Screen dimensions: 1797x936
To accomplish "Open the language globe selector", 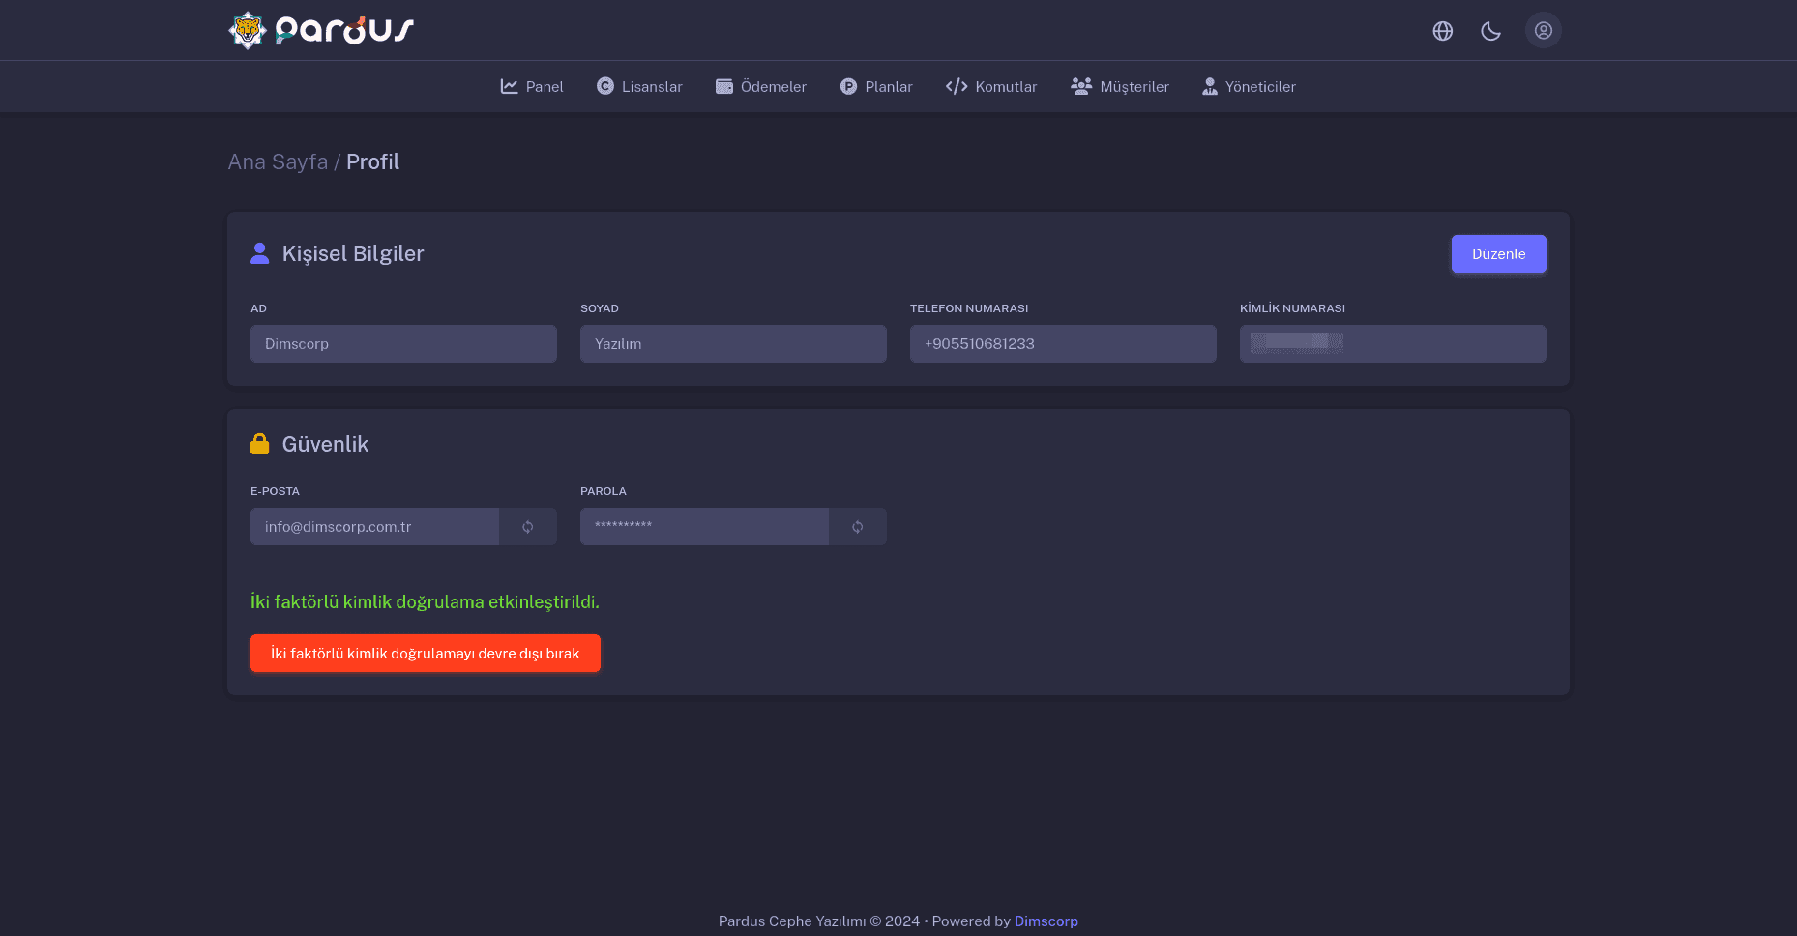I will click(1442, 31).
